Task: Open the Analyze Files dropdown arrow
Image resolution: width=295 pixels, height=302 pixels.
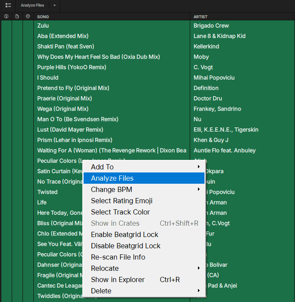Action: click(x=55, y=5)
